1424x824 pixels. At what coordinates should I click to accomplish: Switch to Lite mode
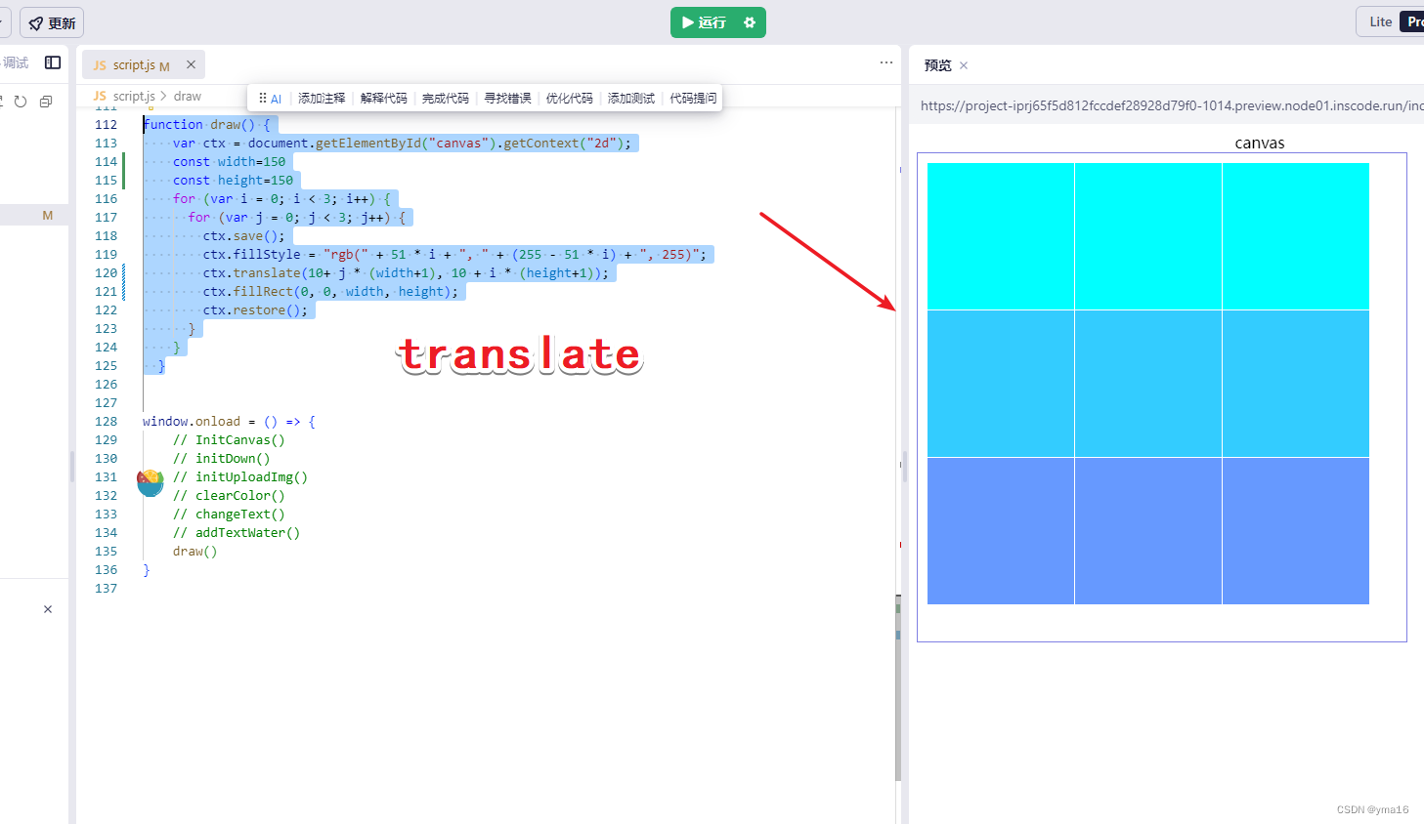(x=1380, y=22)
